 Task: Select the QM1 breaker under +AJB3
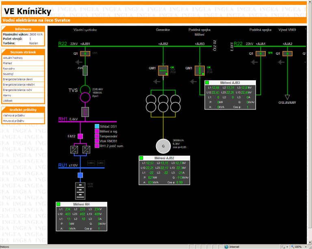(x=200, y=71)
